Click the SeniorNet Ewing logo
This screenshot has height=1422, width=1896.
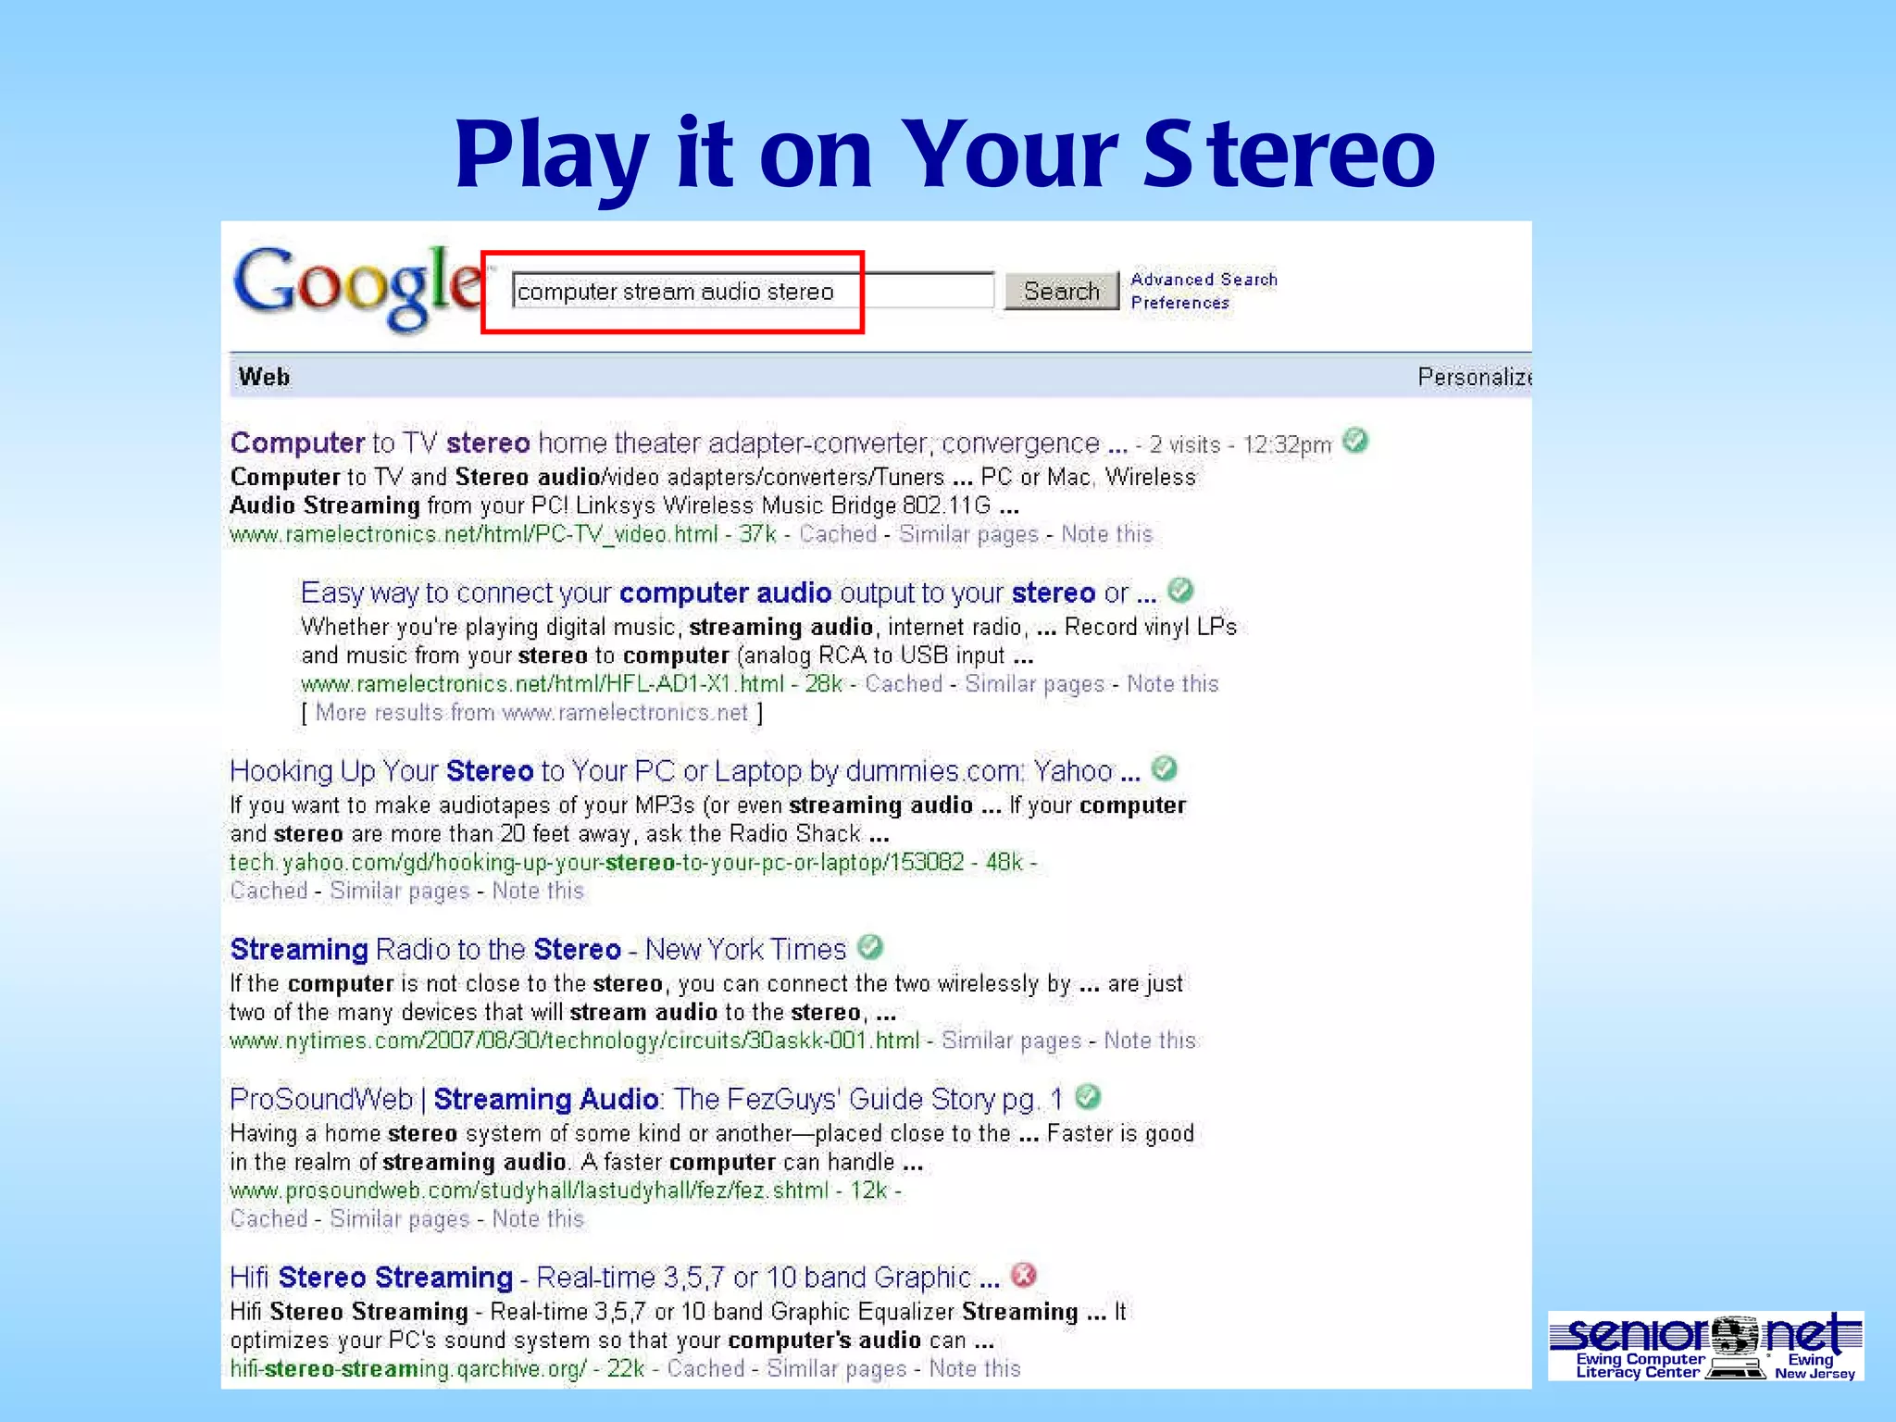click(x=1705, y=1346)
